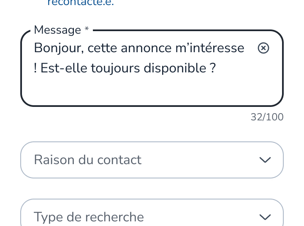Screen dimensions: 304x226
Task: Click the chevron arrow in Type de recherche
Action: tap(265, 217)
